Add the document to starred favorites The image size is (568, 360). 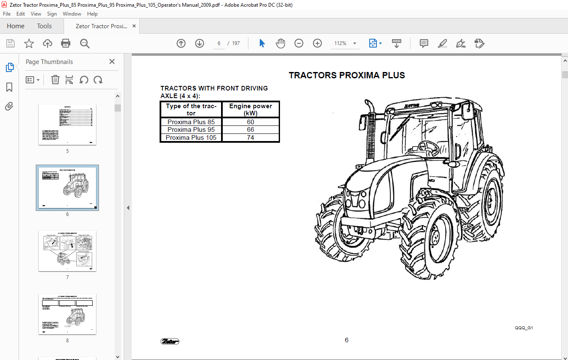29,43
